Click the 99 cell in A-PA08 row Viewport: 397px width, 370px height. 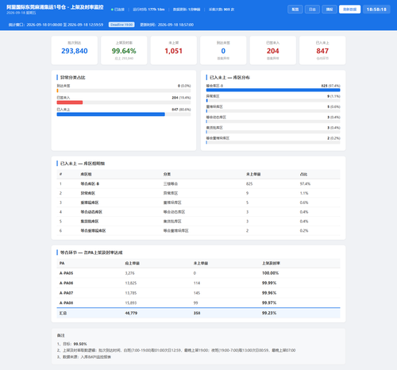(195, 303)
